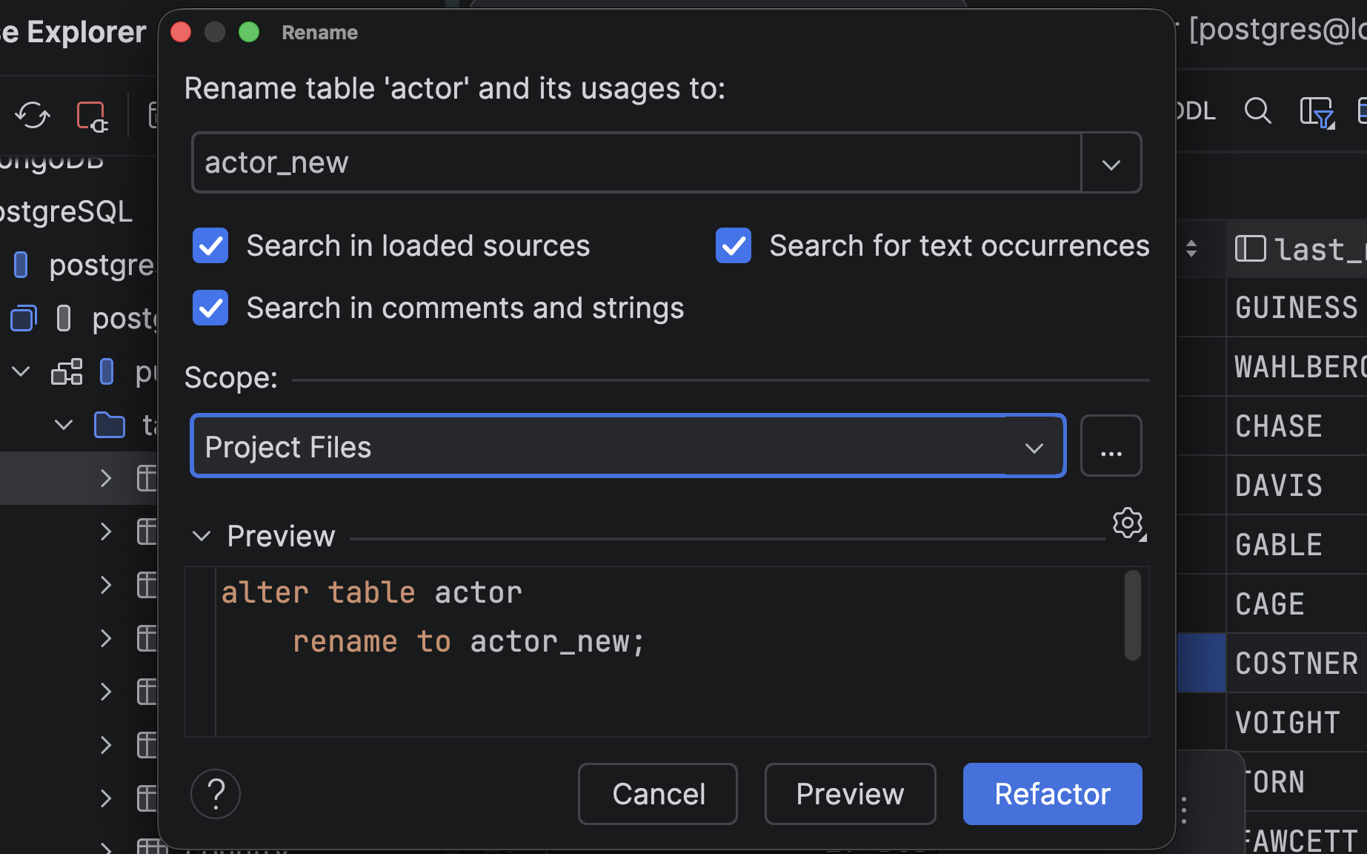Select the CHASE cell in the grid
This screenshot has width=1367, height=854.
(x=1297, y=426)
